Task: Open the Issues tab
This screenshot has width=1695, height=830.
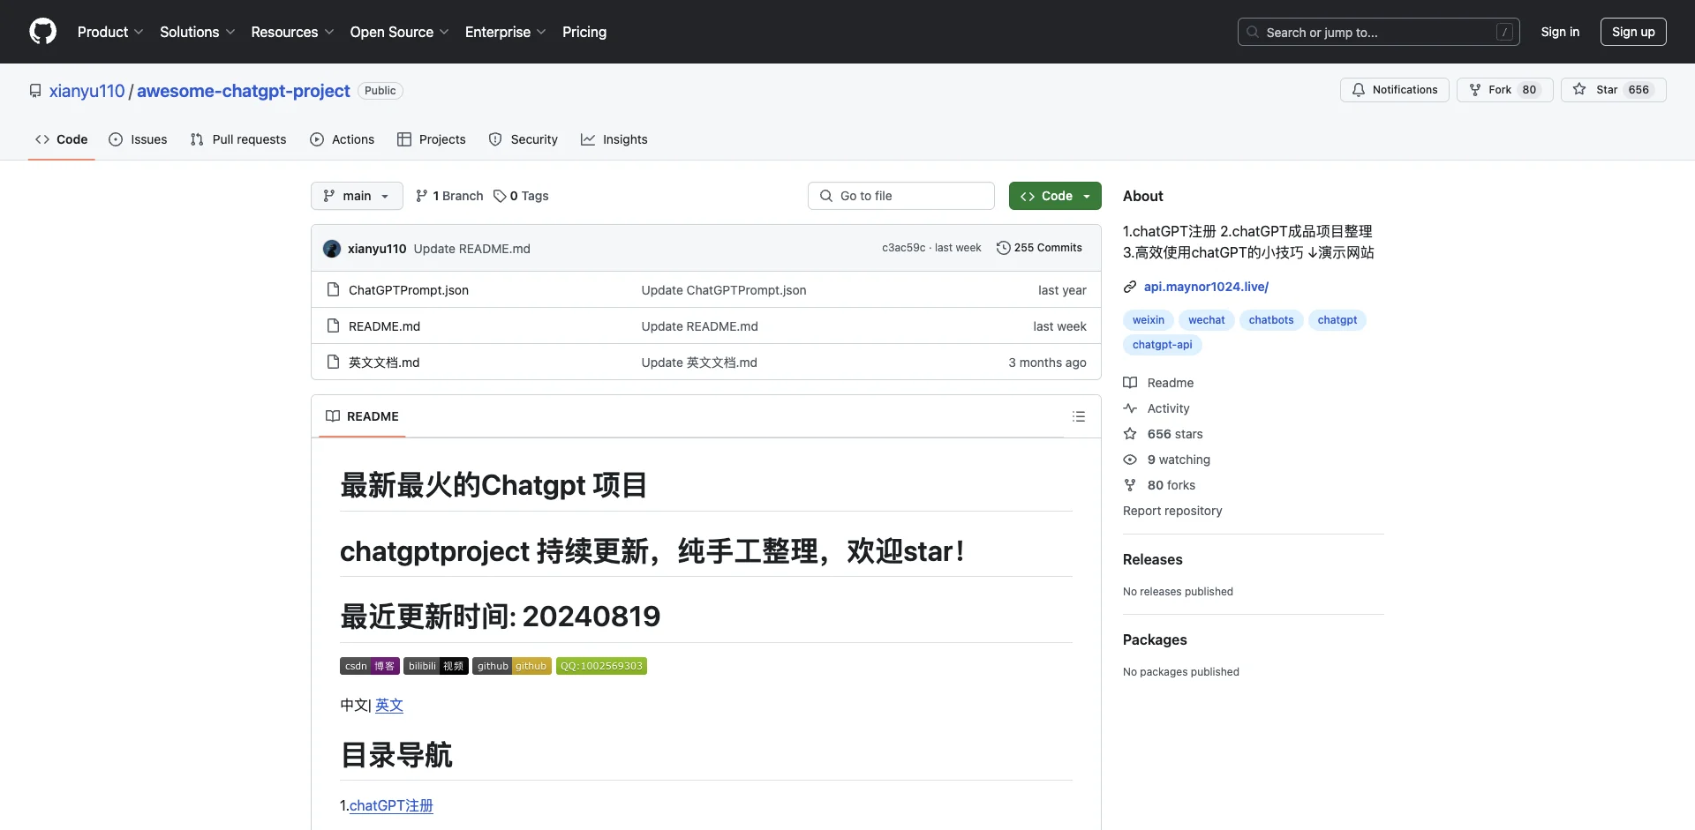Action: (138, 139)
